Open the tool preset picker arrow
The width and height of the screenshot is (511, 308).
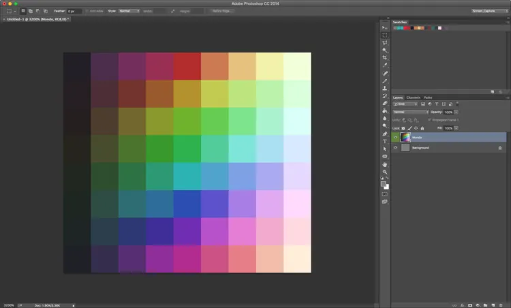15,11
